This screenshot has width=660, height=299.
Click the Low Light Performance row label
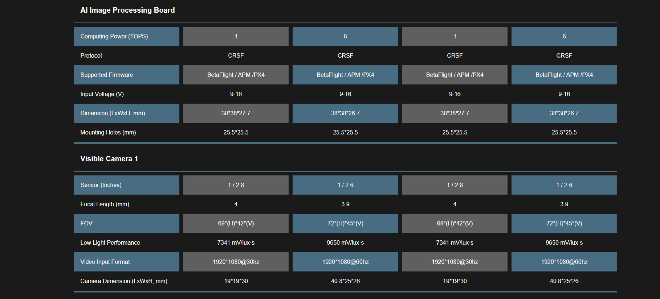(x=110, y=242)
